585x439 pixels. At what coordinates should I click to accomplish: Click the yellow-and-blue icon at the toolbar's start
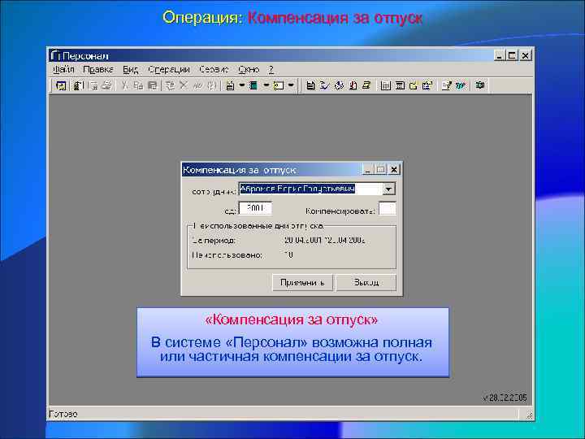coord(61,85)
